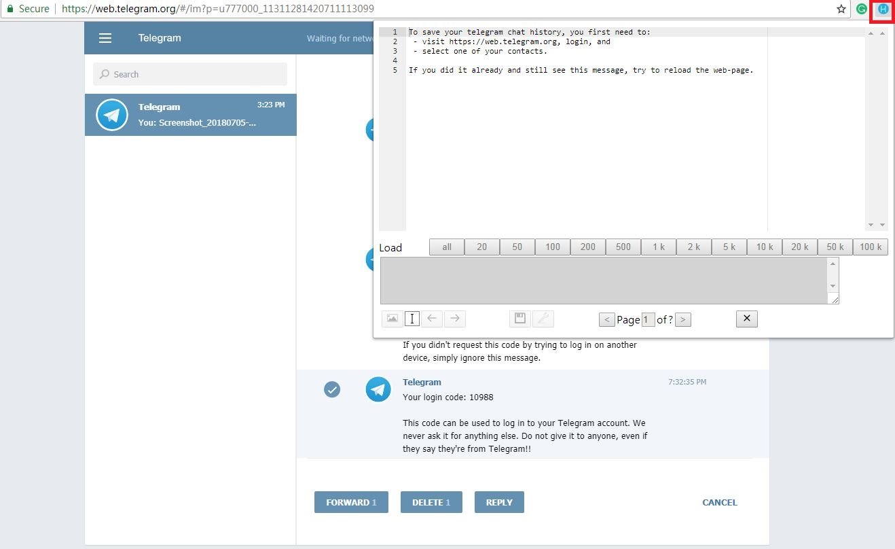Open the Telegram hamburger menu

[x=105, y=38]
